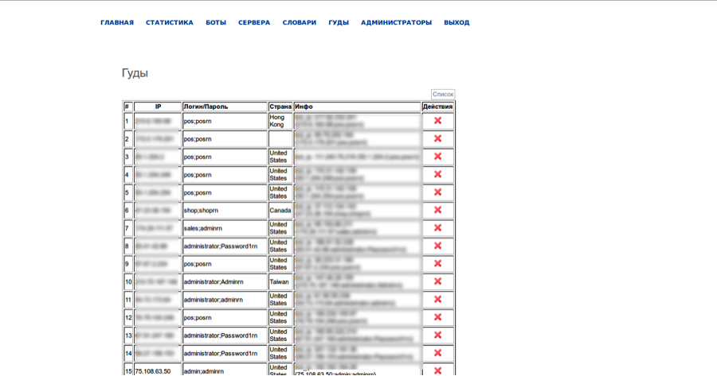The image size is (717, 376).
Task: Click the Список button above table
Action: click(443, 94)
